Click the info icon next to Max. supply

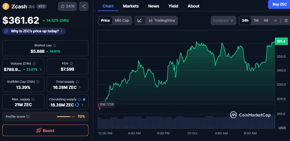(32, 99)
